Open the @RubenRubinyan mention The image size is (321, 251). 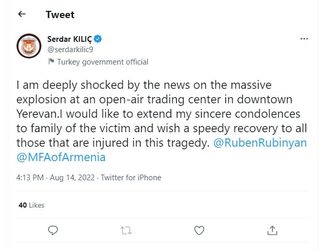point(260,143)
